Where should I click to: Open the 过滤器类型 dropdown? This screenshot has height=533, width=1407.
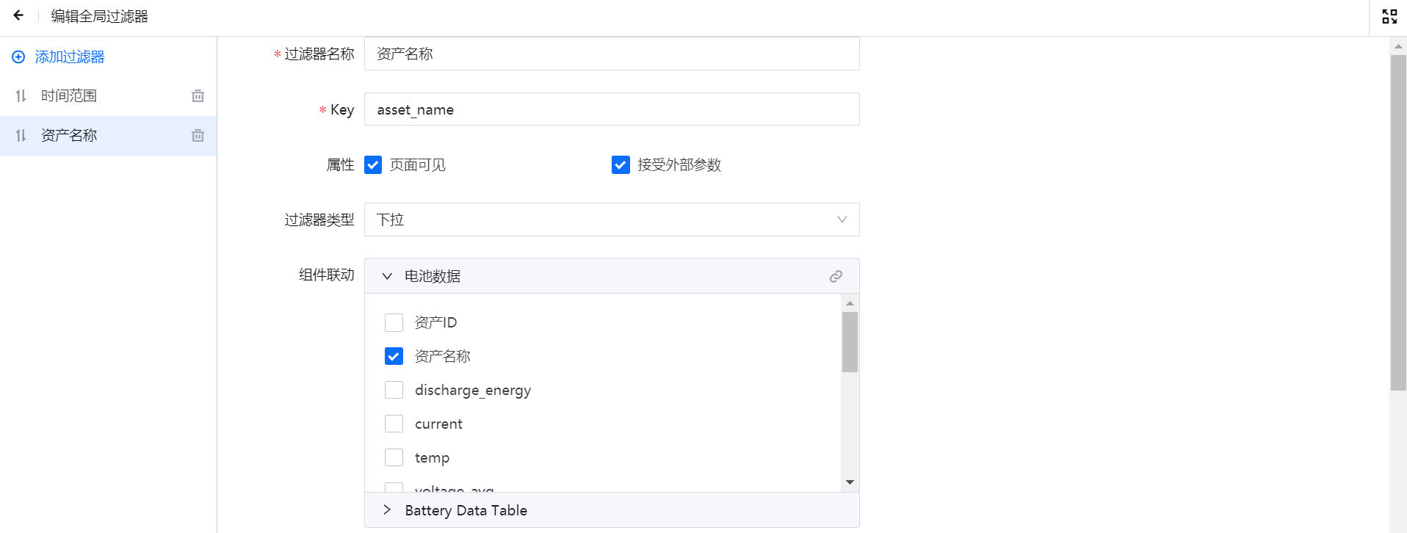[x=611, y=220]
